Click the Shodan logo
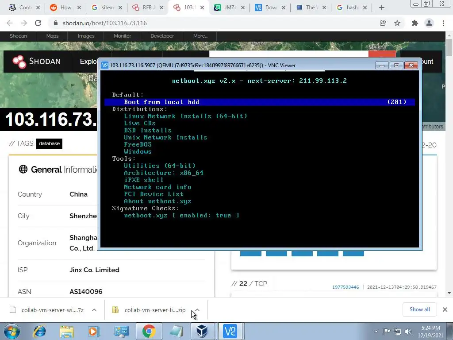Image resolution: width=453 pixels, height=340 pixels. coord(37,61)
